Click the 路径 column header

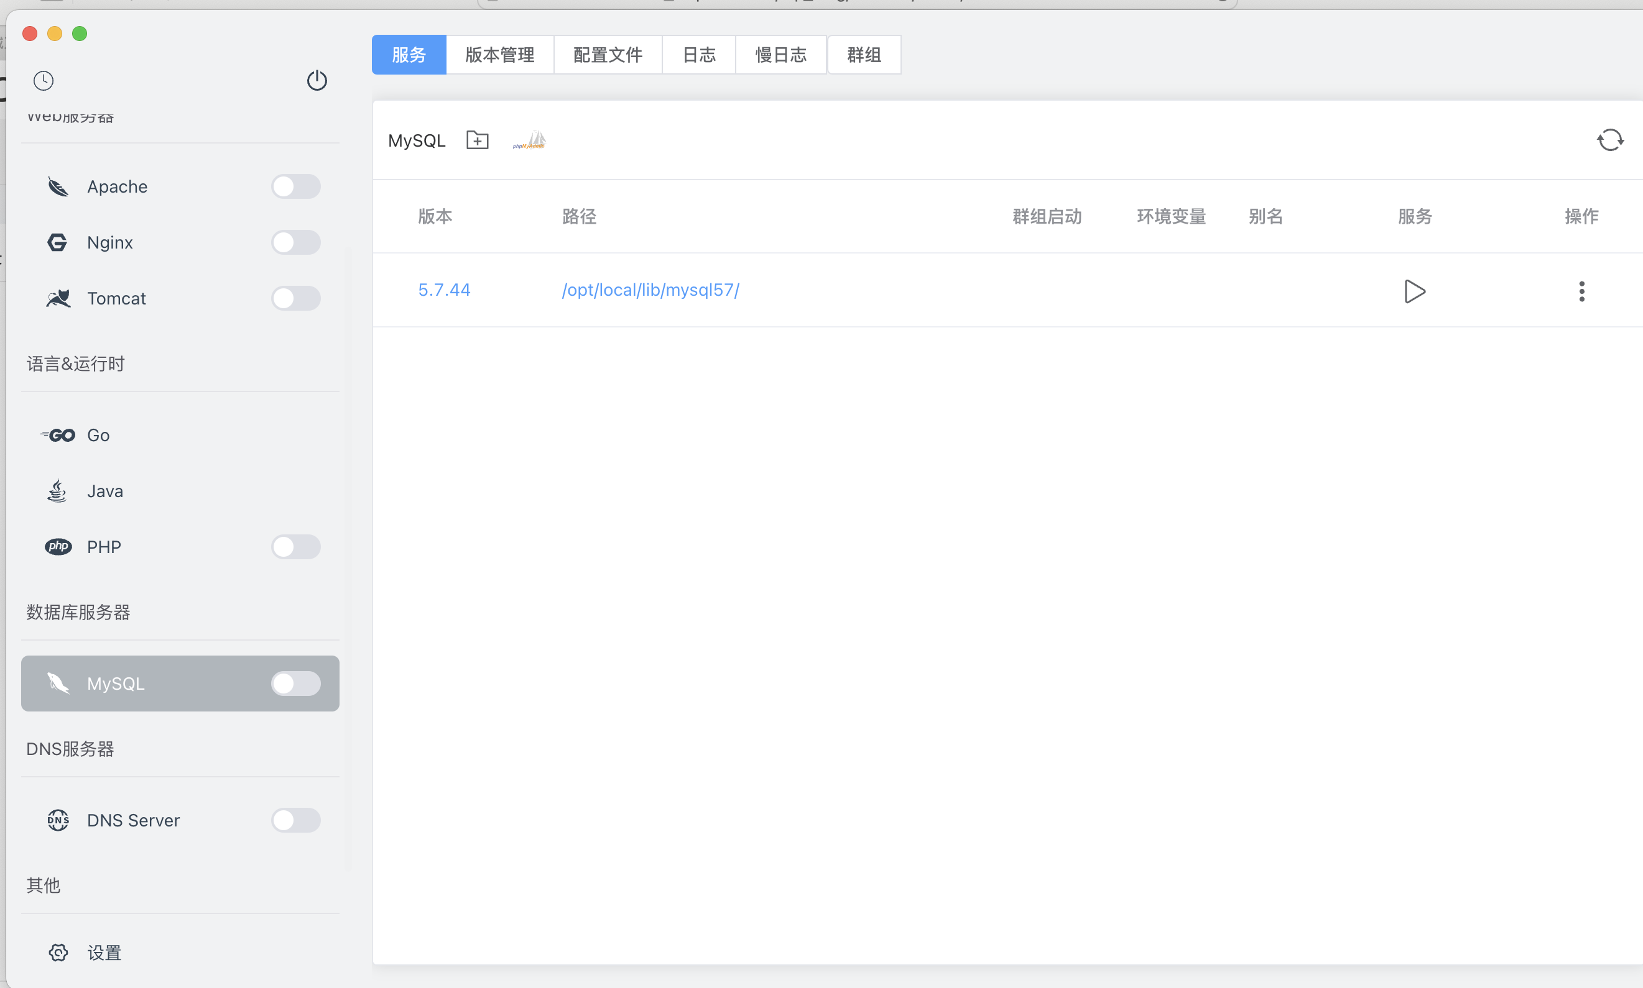pos(579,216)
